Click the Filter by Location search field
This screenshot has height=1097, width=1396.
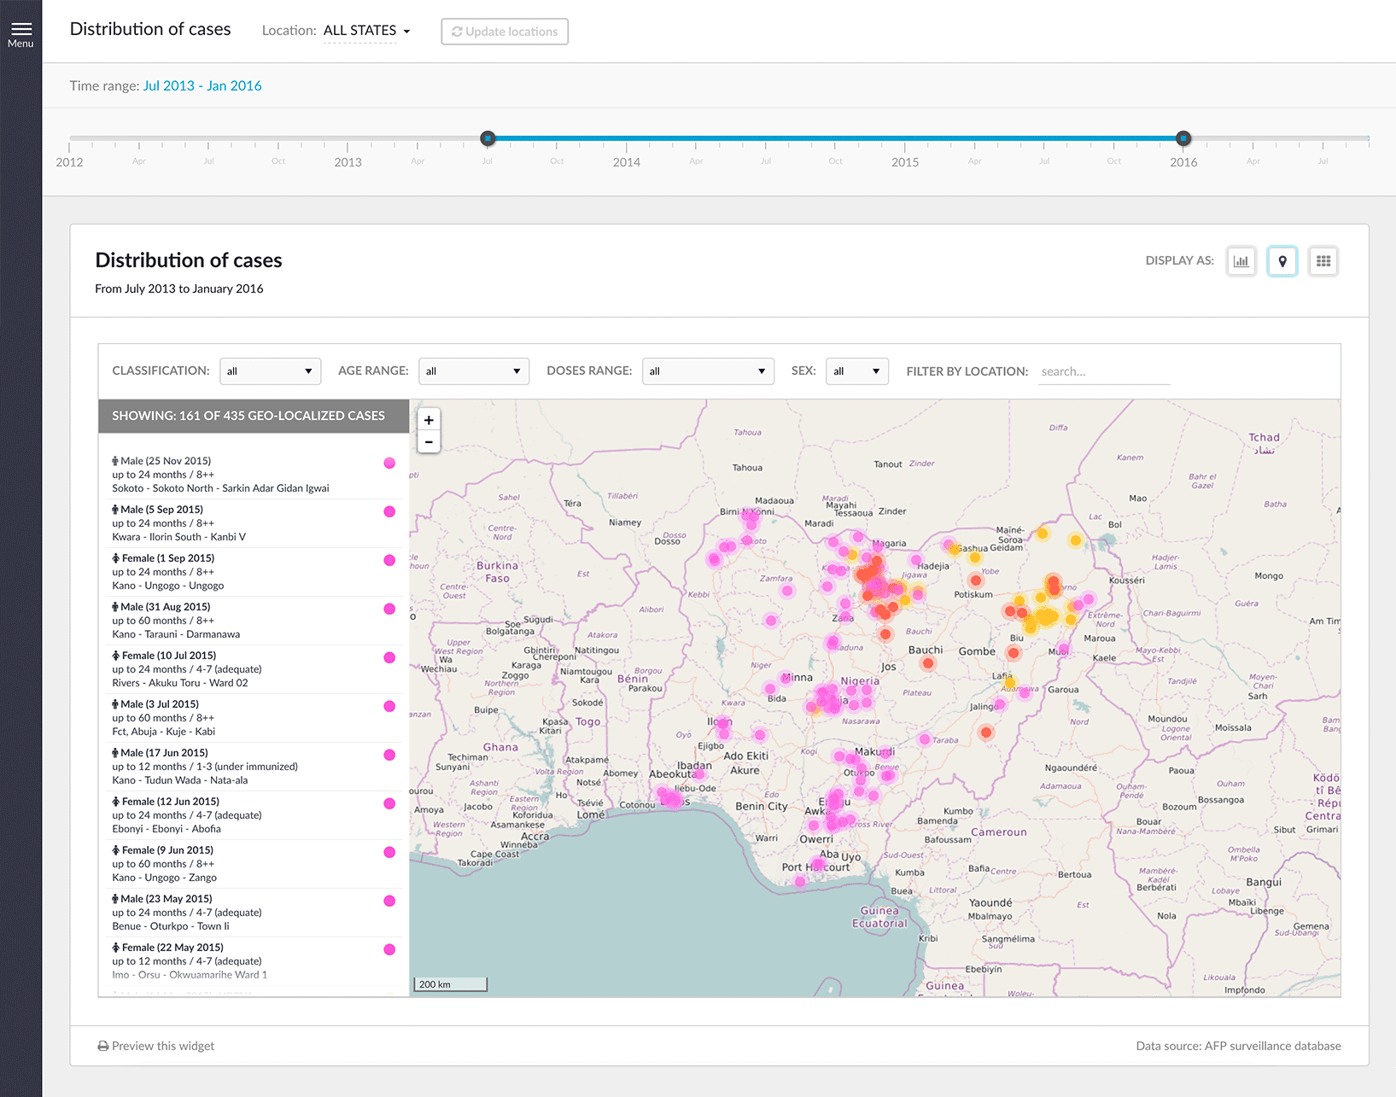pos(1103,371)
